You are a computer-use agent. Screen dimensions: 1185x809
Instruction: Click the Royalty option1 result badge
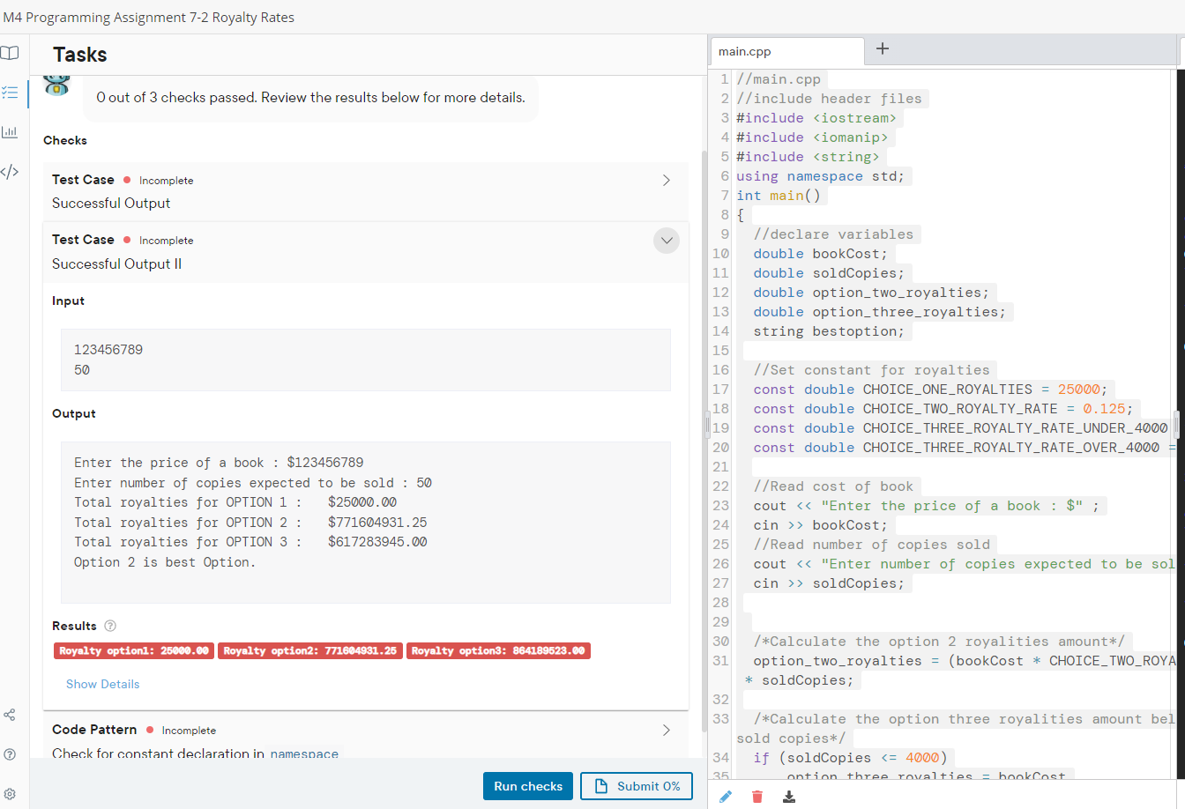coord(134,651)
